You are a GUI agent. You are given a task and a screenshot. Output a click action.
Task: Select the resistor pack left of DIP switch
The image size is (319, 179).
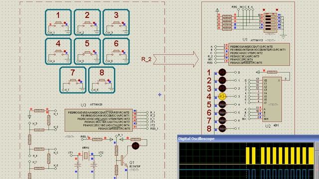(x=227, y=22)
